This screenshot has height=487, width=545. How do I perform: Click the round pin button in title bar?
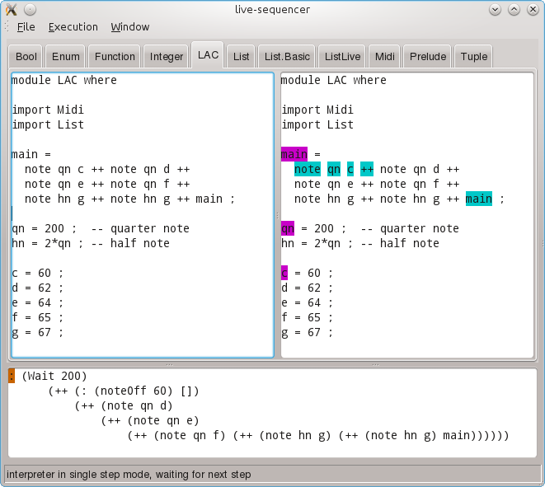30,10
